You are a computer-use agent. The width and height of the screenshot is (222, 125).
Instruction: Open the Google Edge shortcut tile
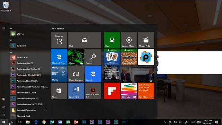[x=93, y=74]
